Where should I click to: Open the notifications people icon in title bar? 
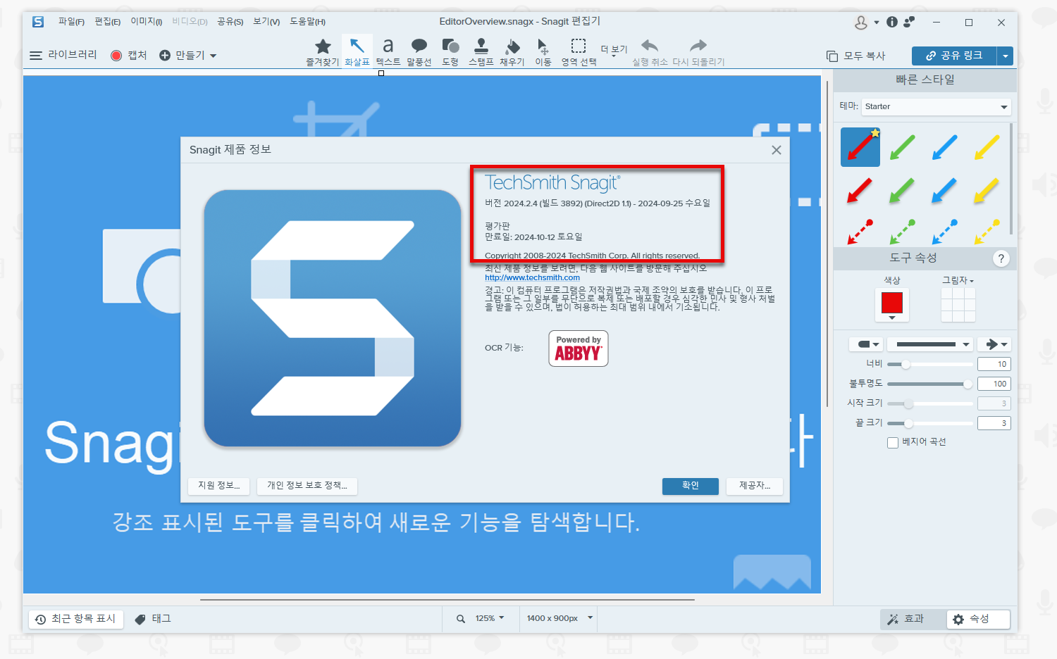tap(909, 22)
